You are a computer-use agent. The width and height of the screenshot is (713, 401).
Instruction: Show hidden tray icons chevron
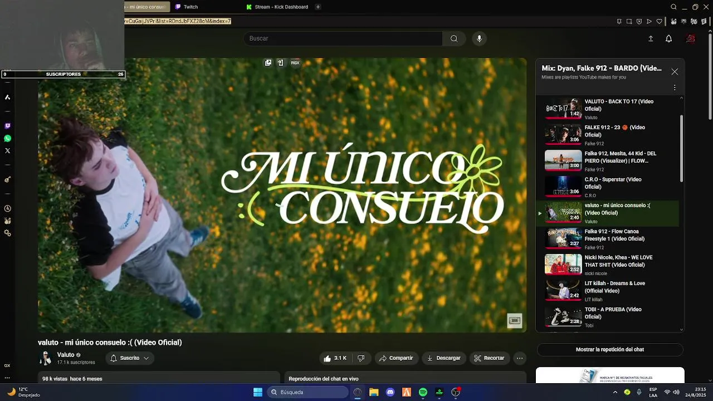615,392
